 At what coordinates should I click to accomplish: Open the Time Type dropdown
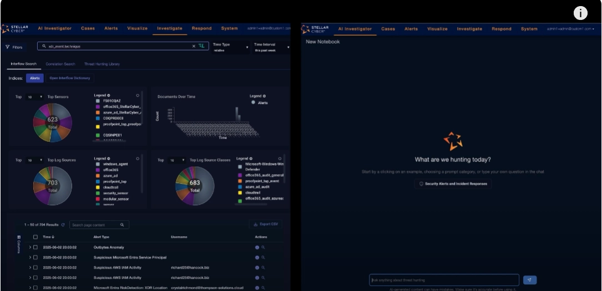coord(230,47)
